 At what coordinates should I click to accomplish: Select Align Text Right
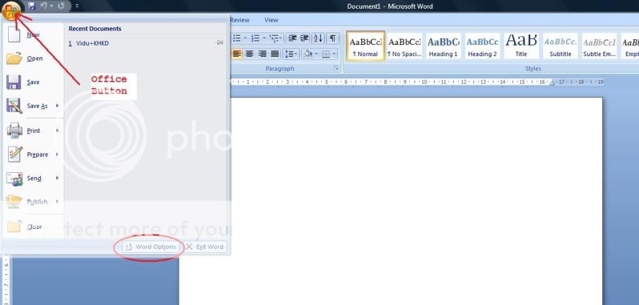(x=263, y=54)
